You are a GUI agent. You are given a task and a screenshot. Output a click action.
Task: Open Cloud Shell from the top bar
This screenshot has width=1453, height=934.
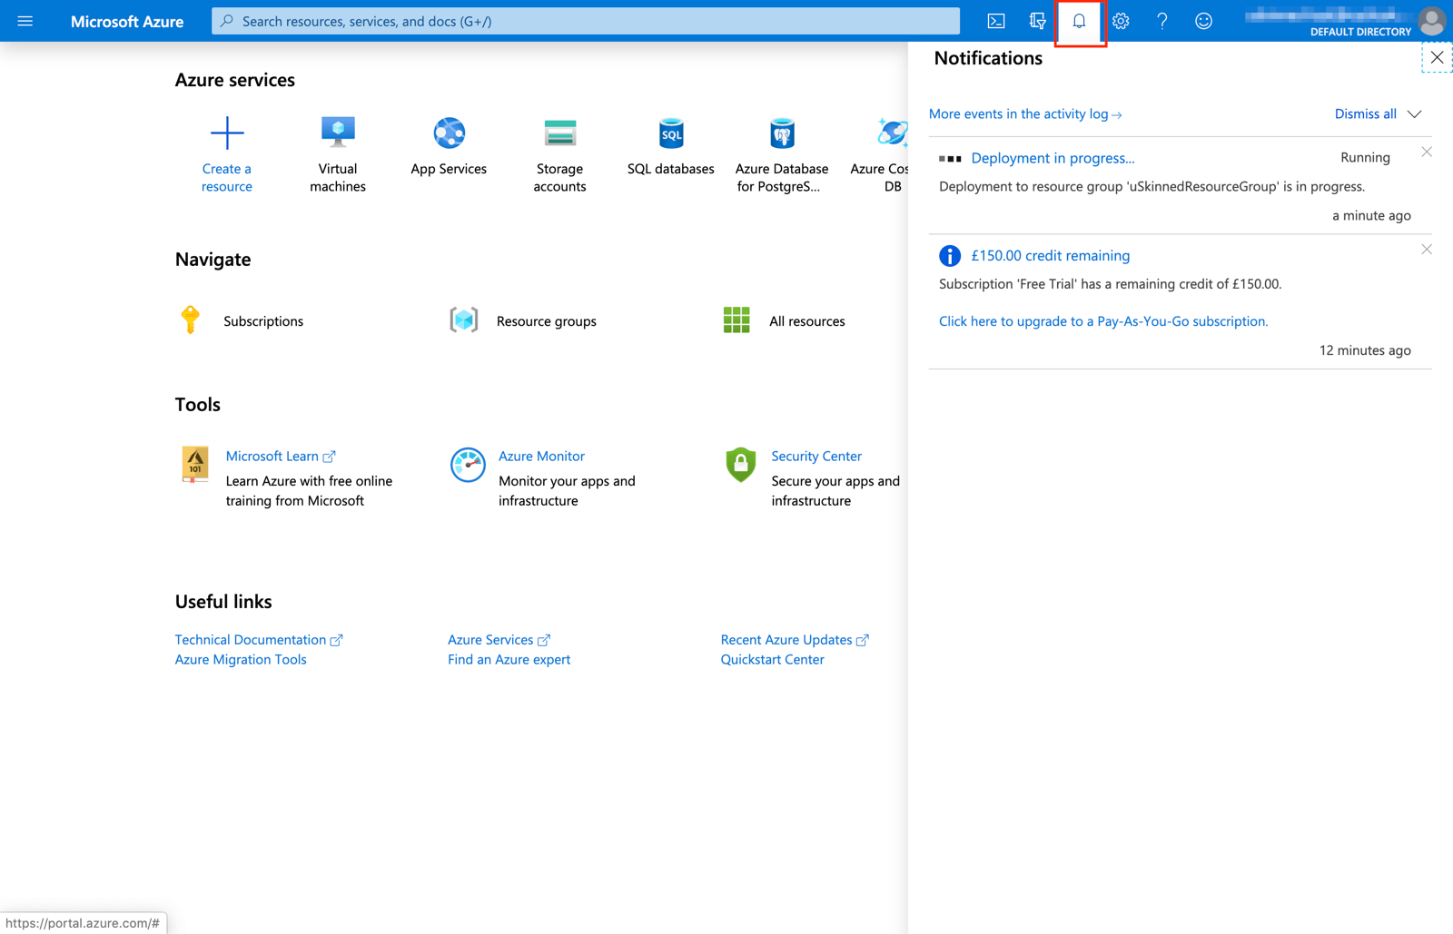pos(996,21)
